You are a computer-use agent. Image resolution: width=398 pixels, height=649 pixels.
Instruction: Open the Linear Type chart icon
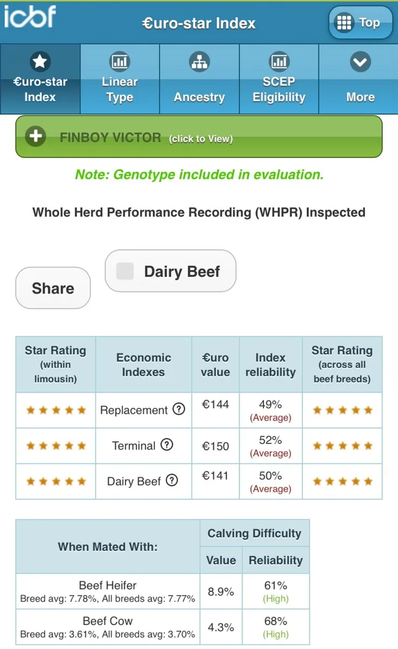[x=119, y=62]
